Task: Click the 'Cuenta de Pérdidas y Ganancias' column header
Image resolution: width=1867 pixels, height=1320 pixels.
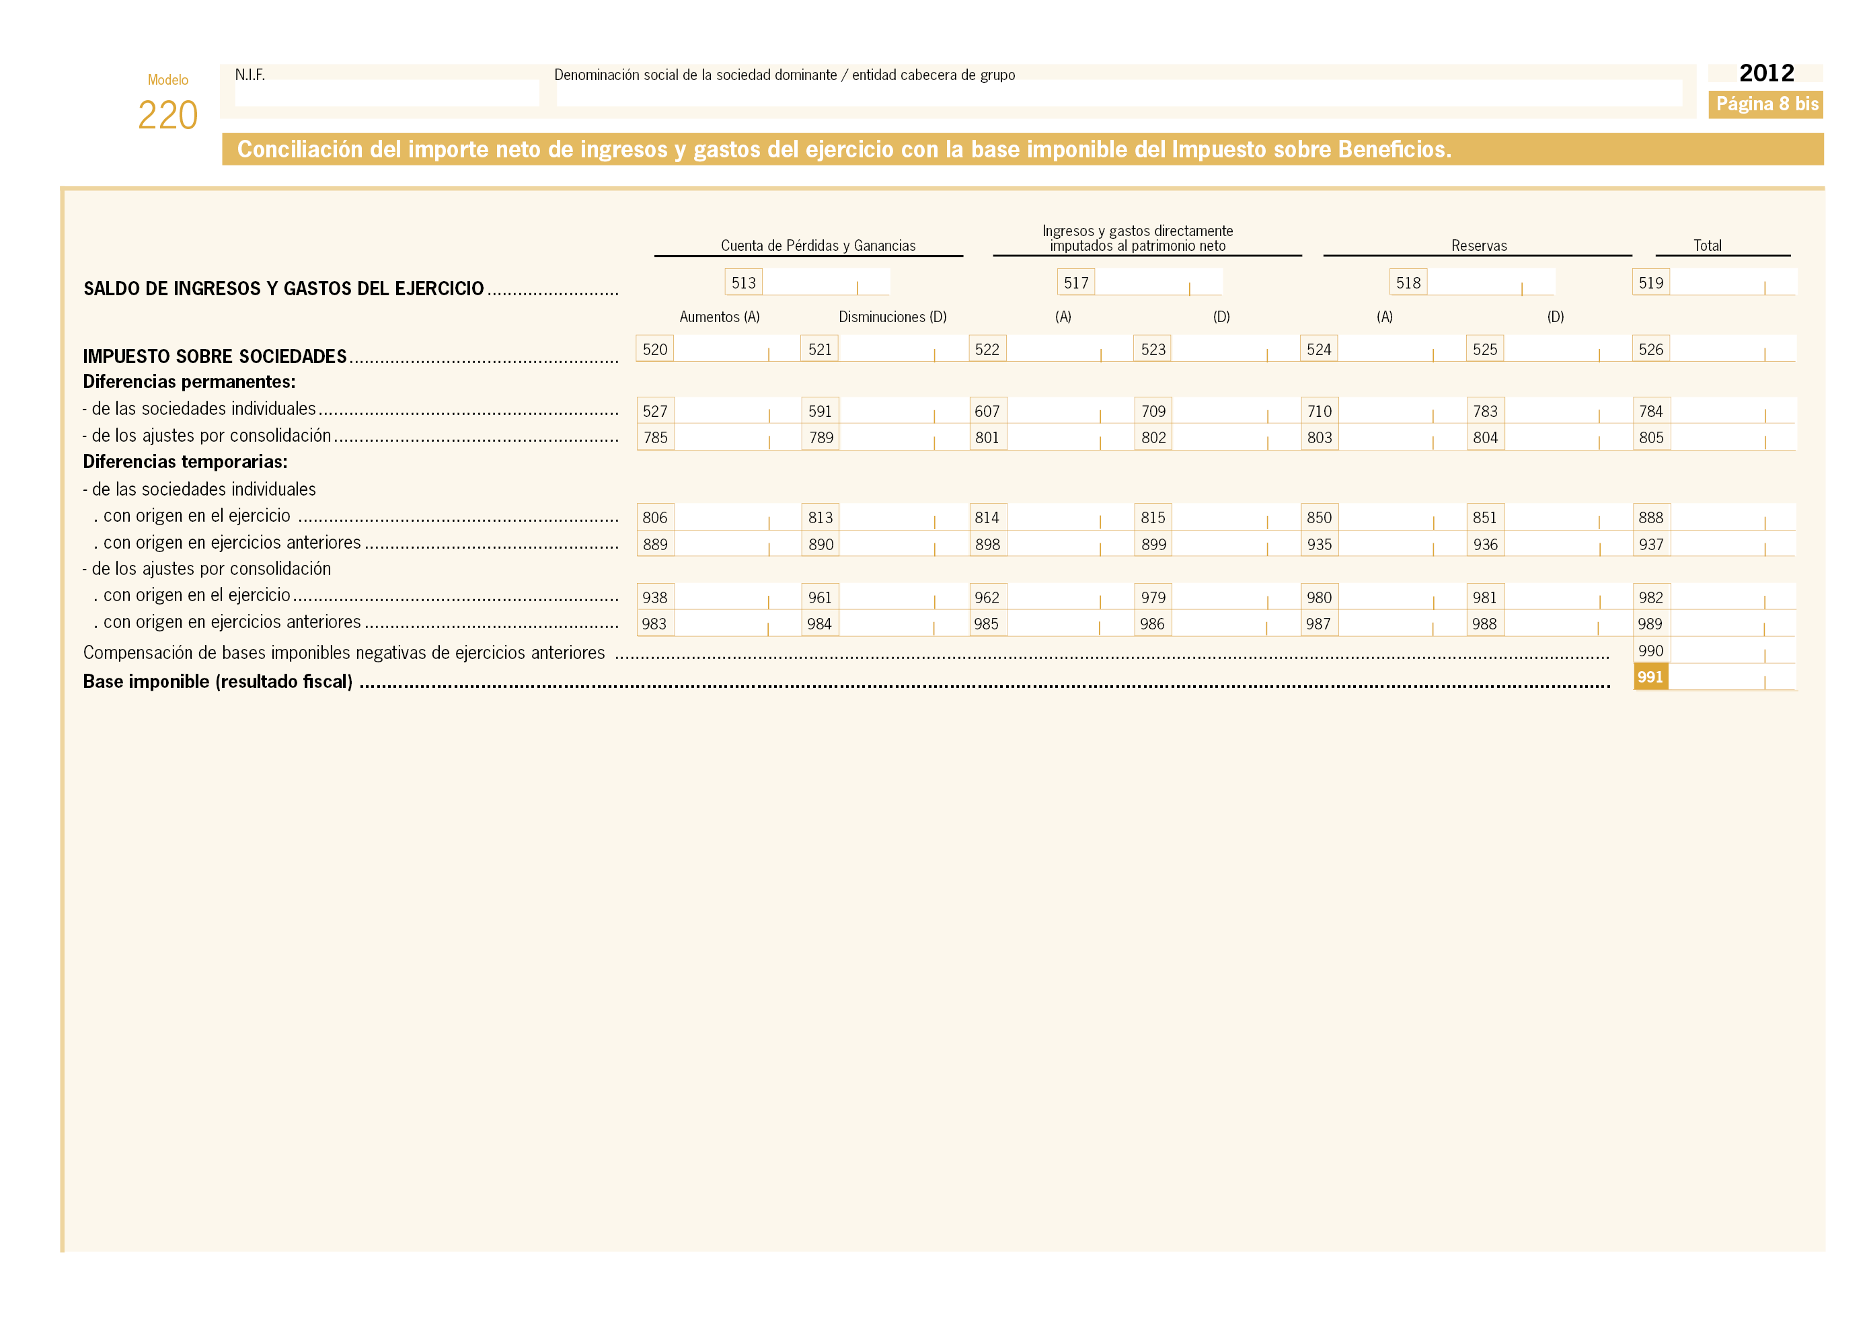Action: 818,245
